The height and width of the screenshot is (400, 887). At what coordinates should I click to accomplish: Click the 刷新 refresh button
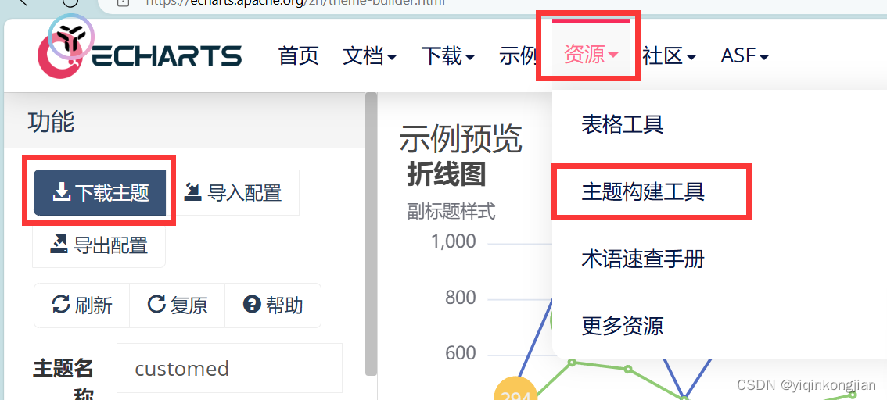[82, 305]
